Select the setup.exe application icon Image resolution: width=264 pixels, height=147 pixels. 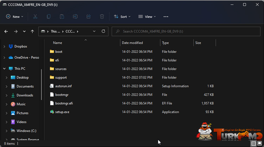(x=52, y=112)
